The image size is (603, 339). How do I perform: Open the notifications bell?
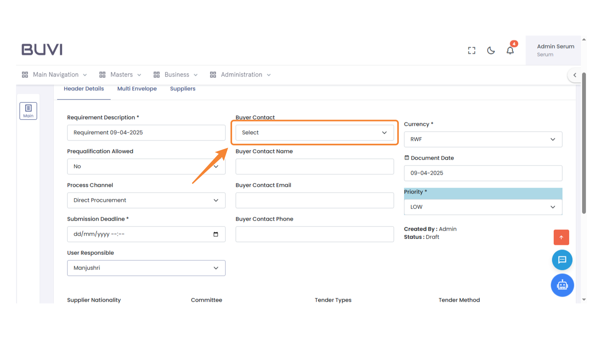coord(510,51)
